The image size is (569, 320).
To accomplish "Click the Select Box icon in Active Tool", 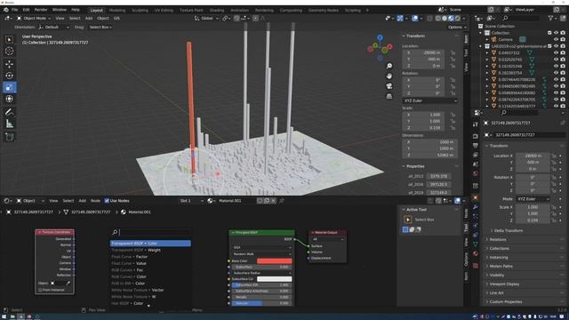I will [408, 220].
